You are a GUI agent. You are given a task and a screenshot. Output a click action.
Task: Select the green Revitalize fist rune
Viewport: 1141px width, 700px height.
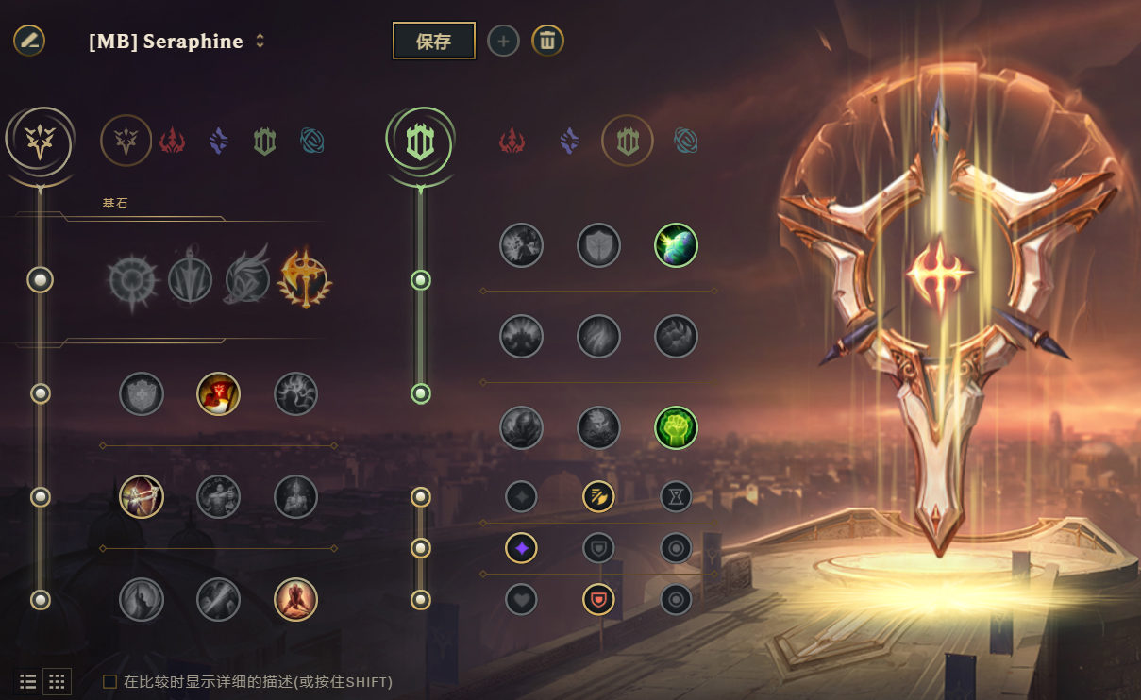tap(676, 428)
